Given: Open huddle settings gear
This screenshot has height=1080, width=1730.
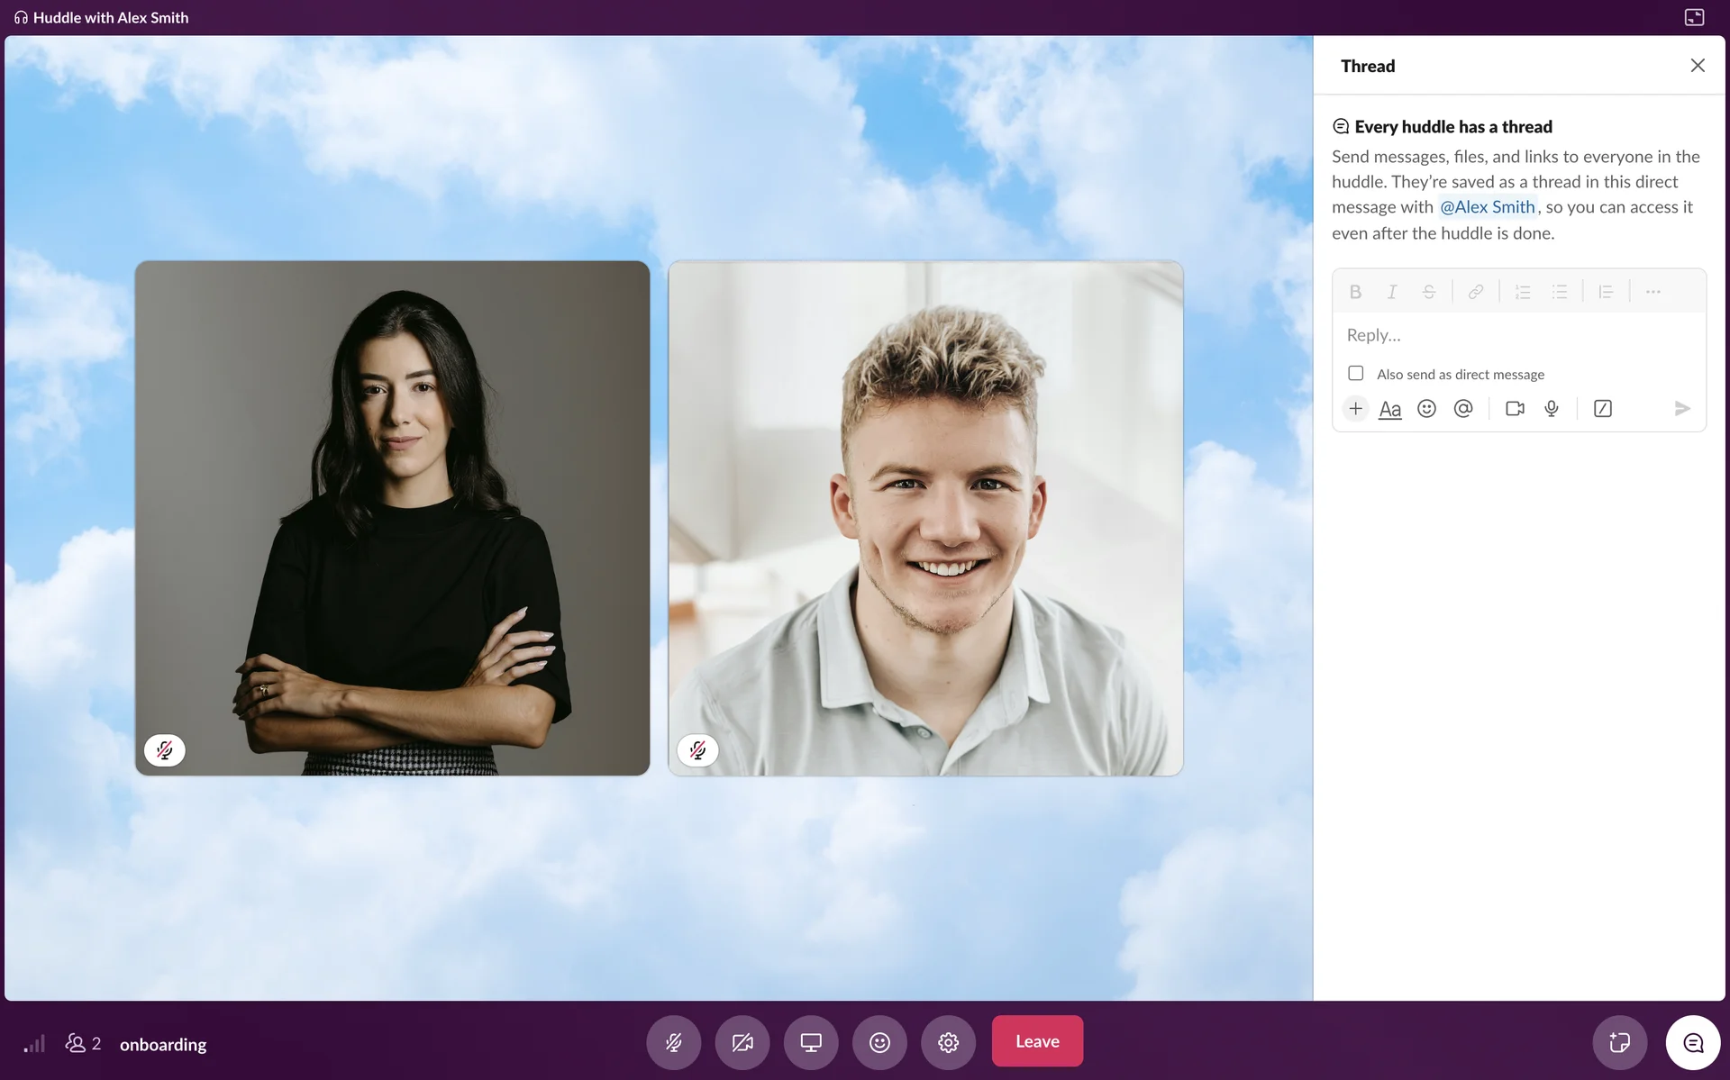Looking at the screenshot, I should tap(948, 1042).
